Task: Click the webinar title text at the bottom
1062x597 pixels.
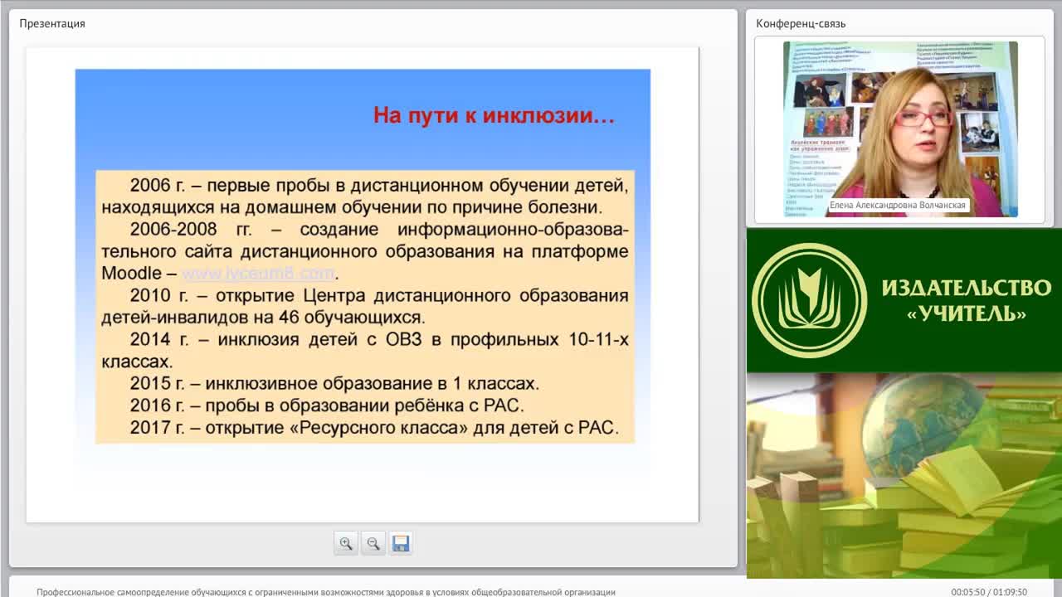Action: point(326,592)
